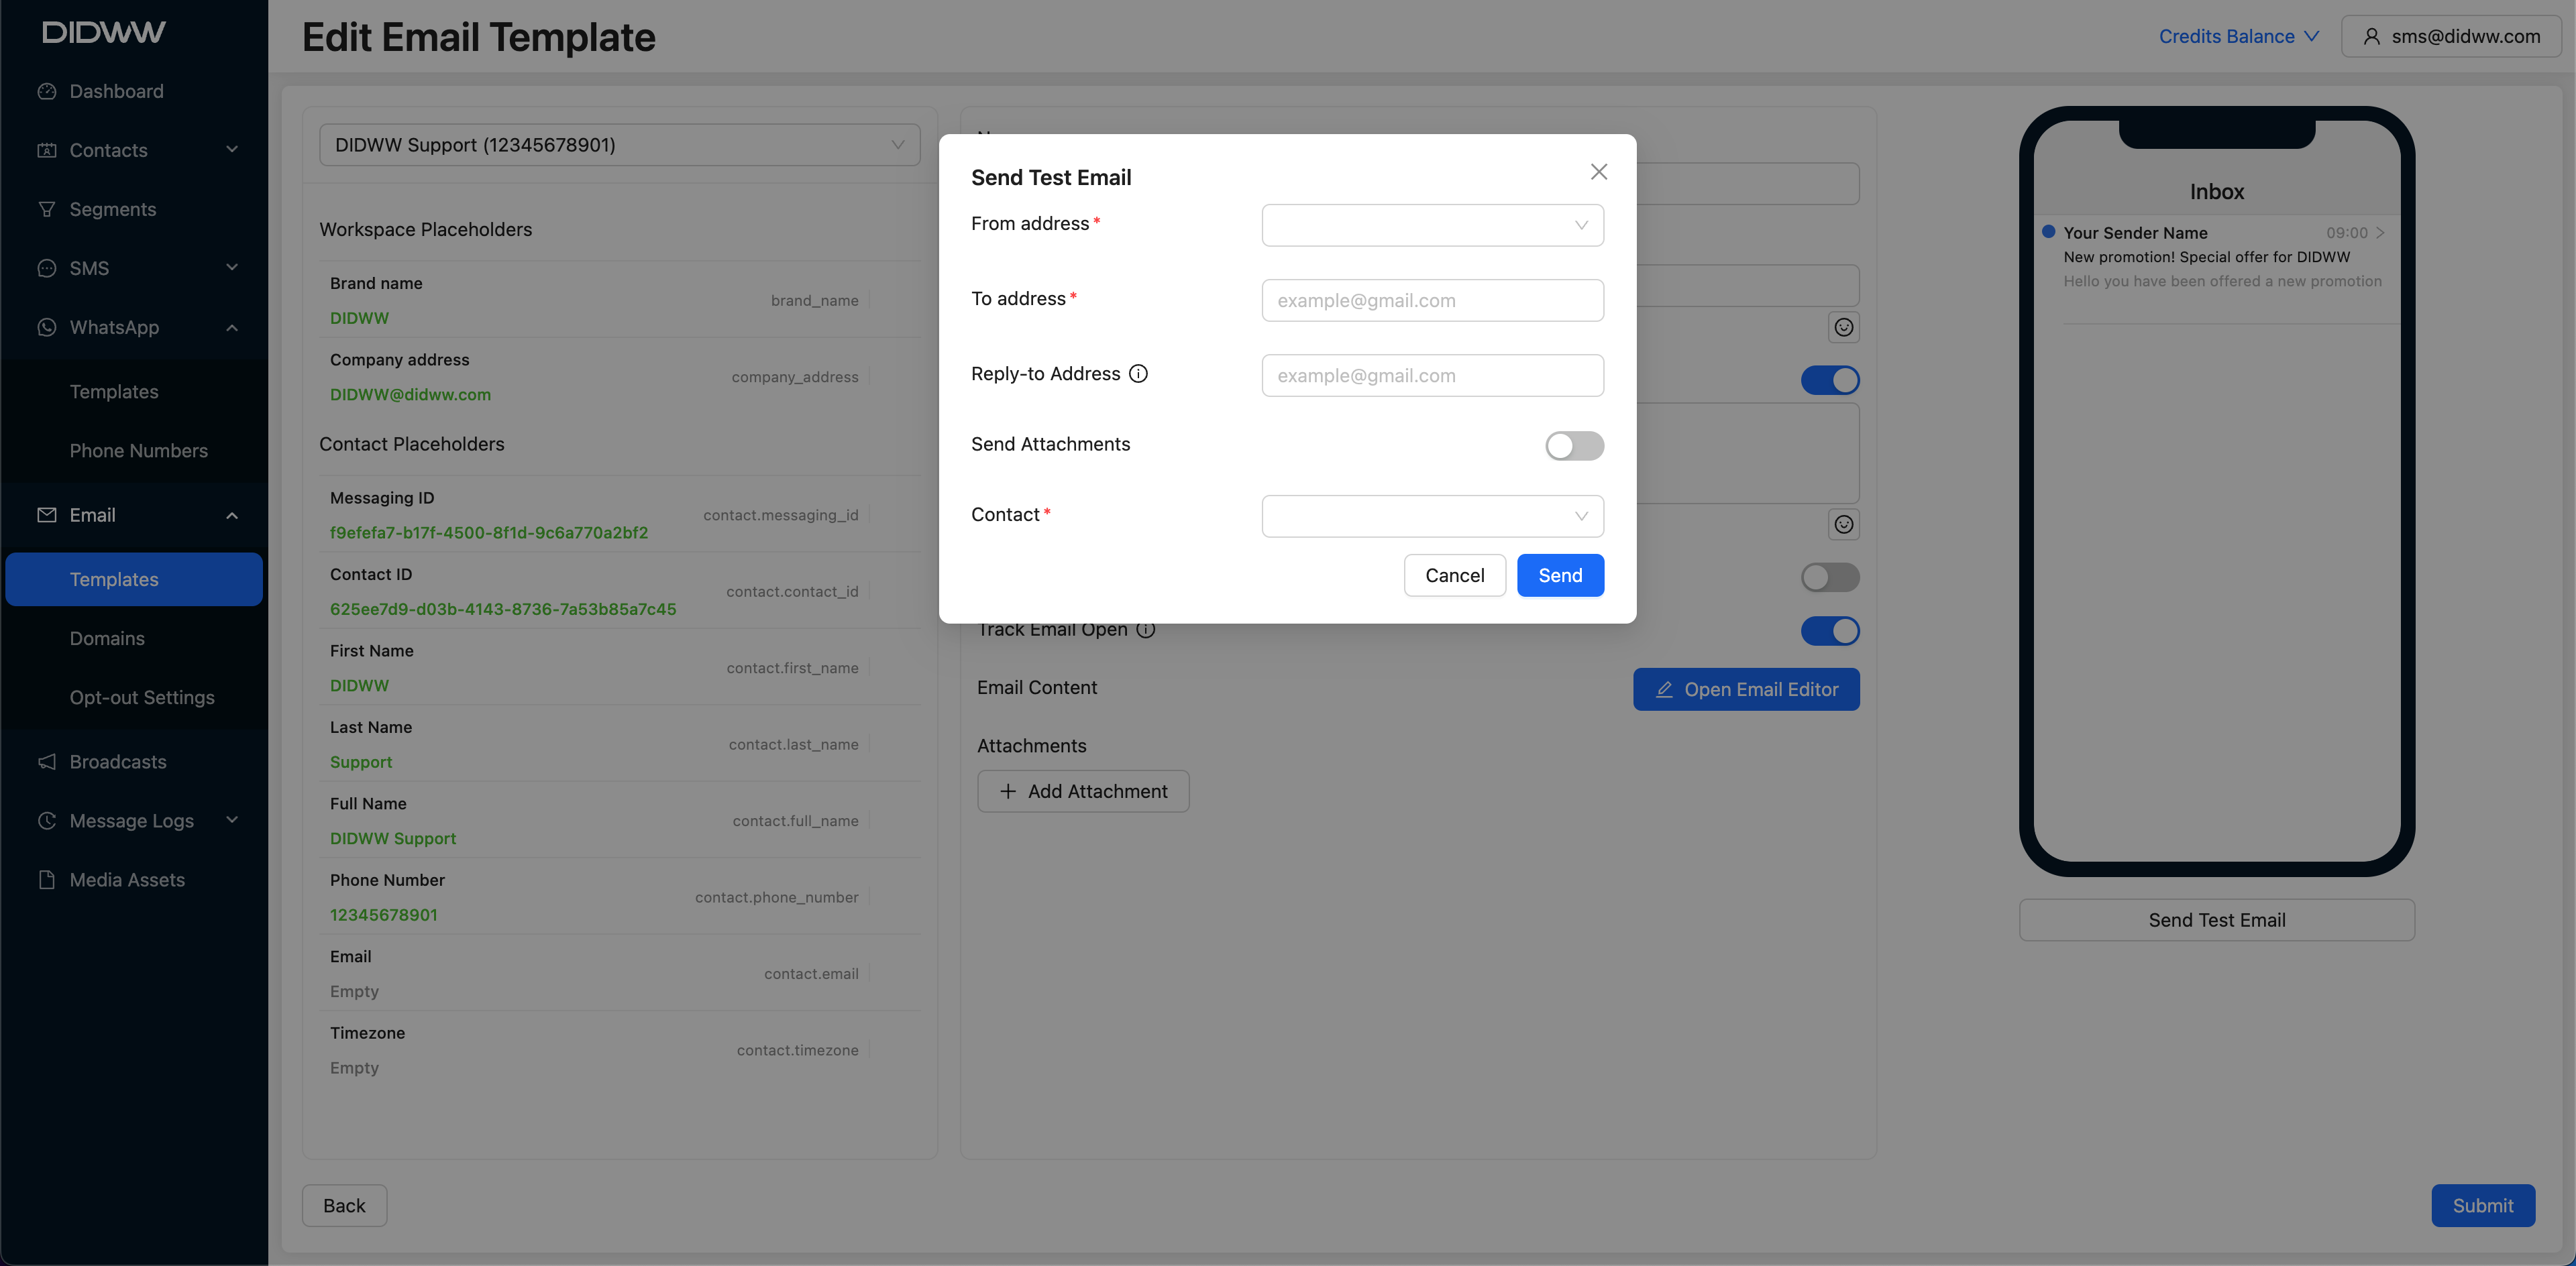Click the Broadcasts megaphone icon

tap(46, 761)
